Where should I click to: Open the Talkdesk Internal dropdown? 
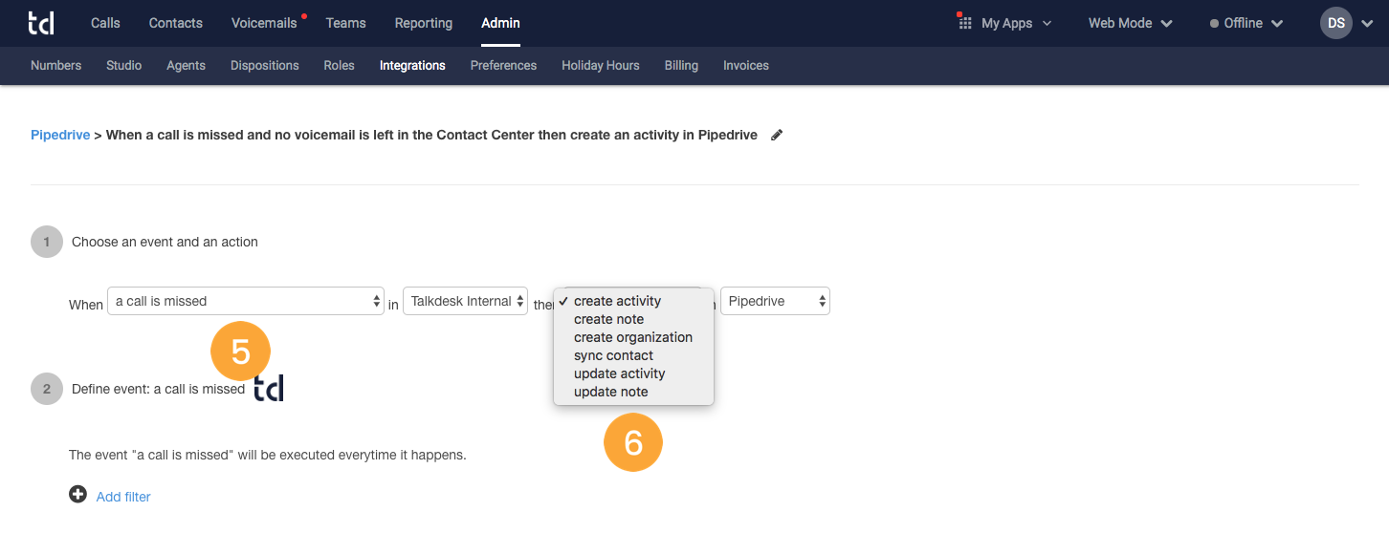coord(465,301)
